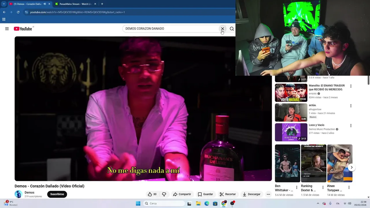Click the Loco y Vacío title
The width and height of the screenshot is (370, 208).
point(317,125)
